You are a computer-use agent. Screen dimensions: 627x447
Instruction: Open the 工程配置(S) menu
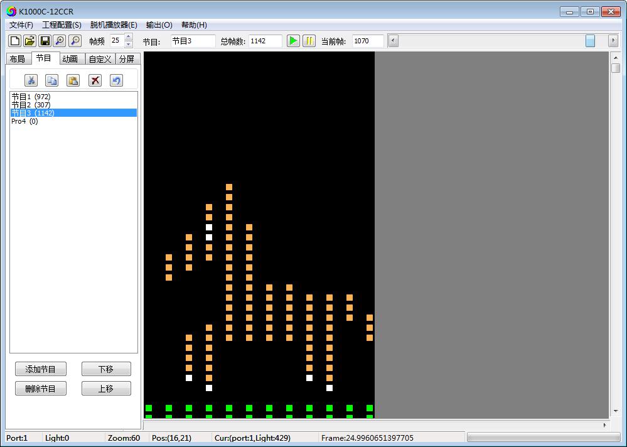[62, 24]
